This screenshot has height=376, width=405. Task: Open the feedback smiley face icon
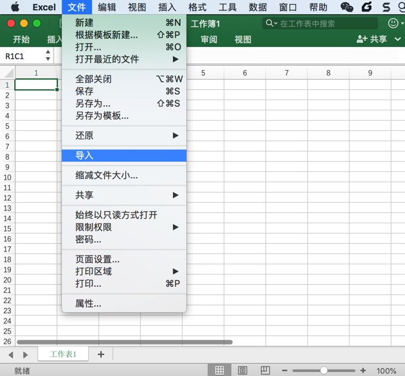tap(393, 24)
